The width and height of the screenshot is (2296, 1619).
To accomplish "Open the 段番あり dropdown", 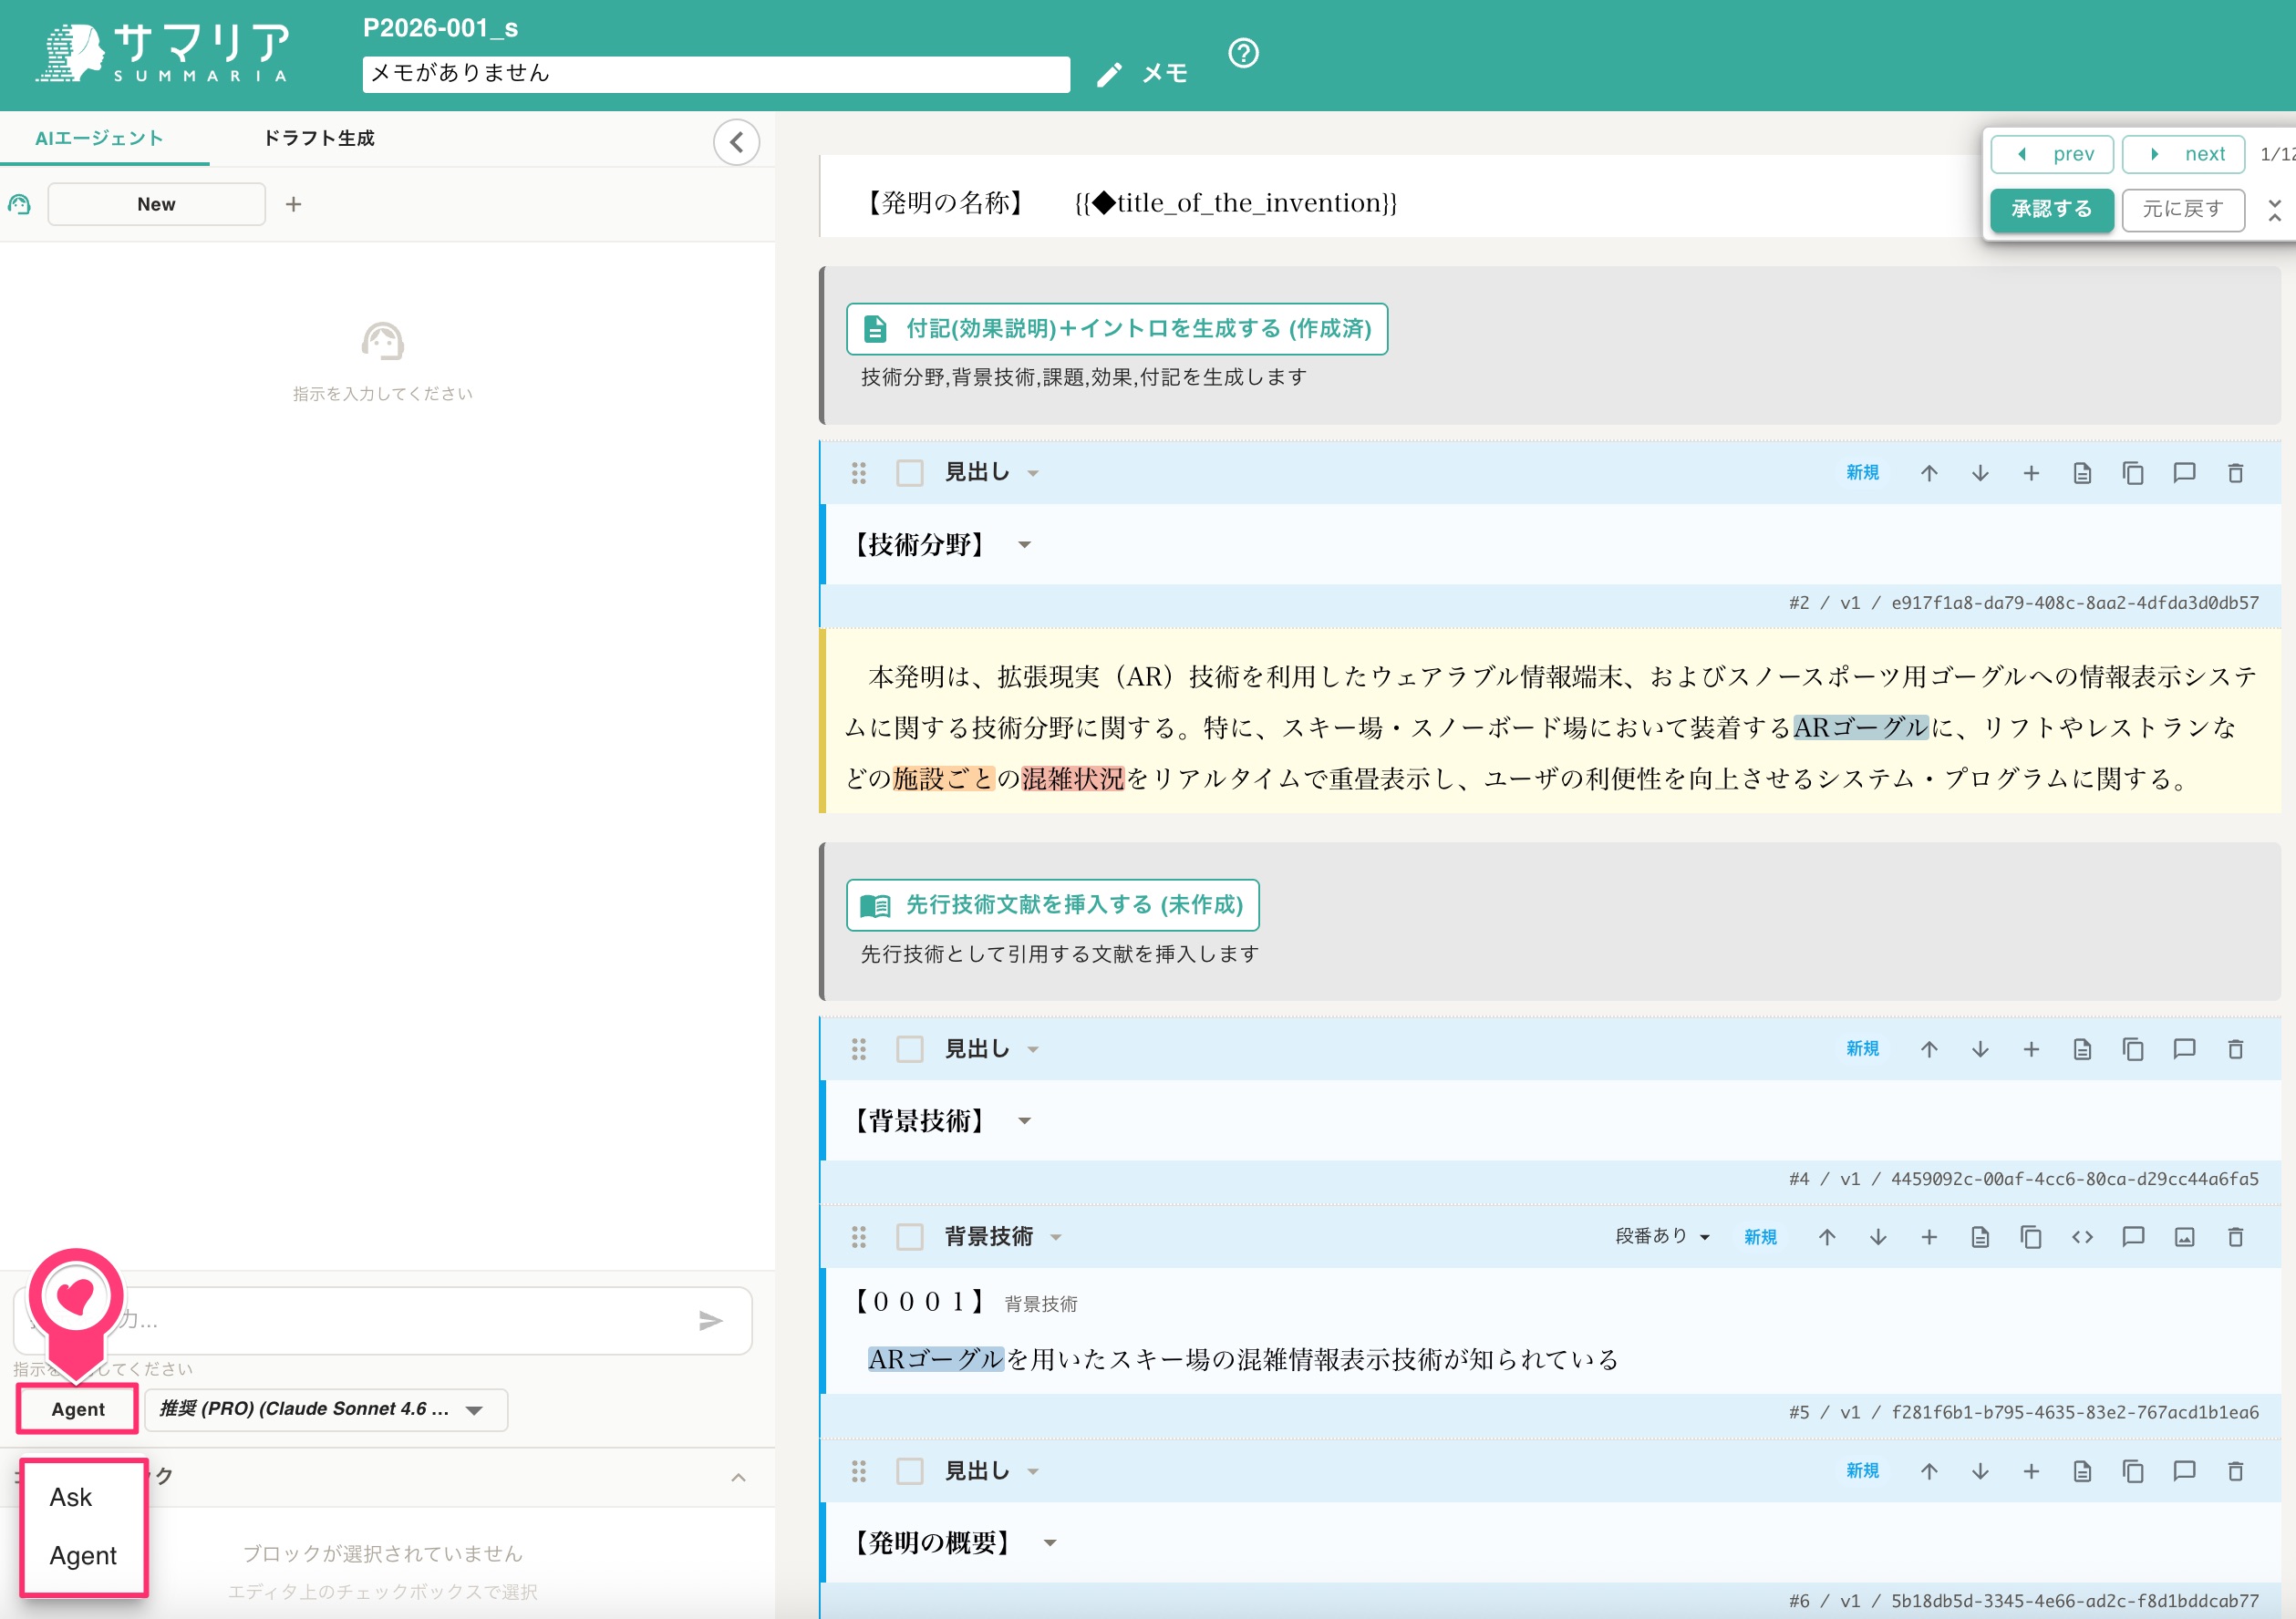I will tap(1662, 1237).
